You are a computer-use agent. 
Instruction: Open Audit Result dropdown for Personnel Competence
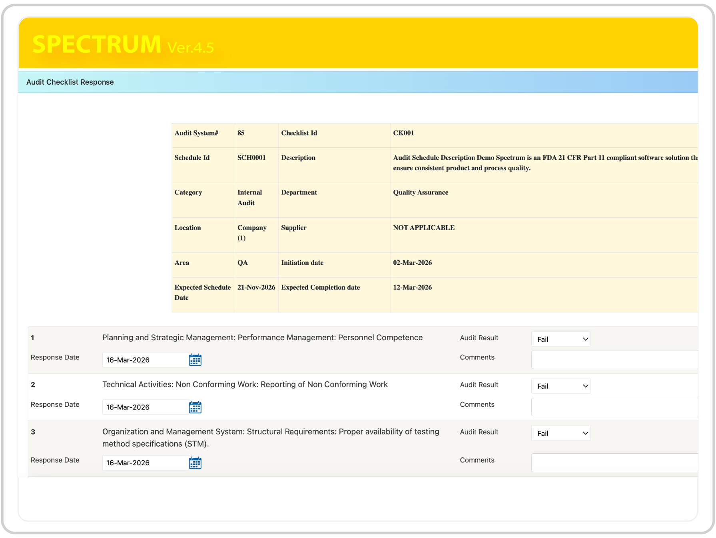[560, 339]
